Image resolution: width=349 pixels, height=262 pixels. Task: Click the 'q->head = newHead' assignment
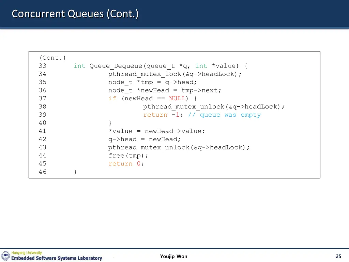pos(145,139)
